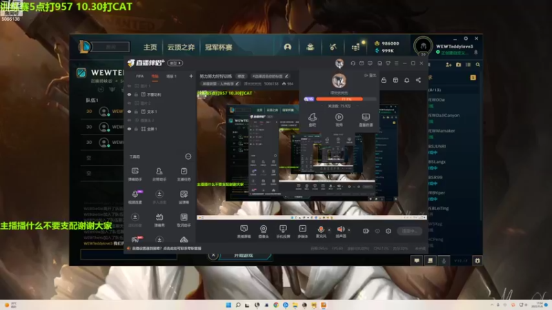
Task: Open the 直播数据 stats icon in profile popup
Action: pos(366,119)
